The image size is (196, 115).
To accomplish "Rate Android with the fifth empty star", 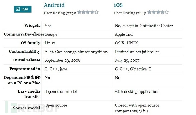I will (97, 12).
